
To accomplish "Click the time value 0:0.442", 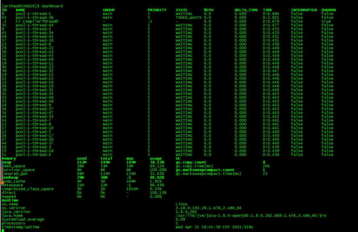I will (x=271, y=117).
